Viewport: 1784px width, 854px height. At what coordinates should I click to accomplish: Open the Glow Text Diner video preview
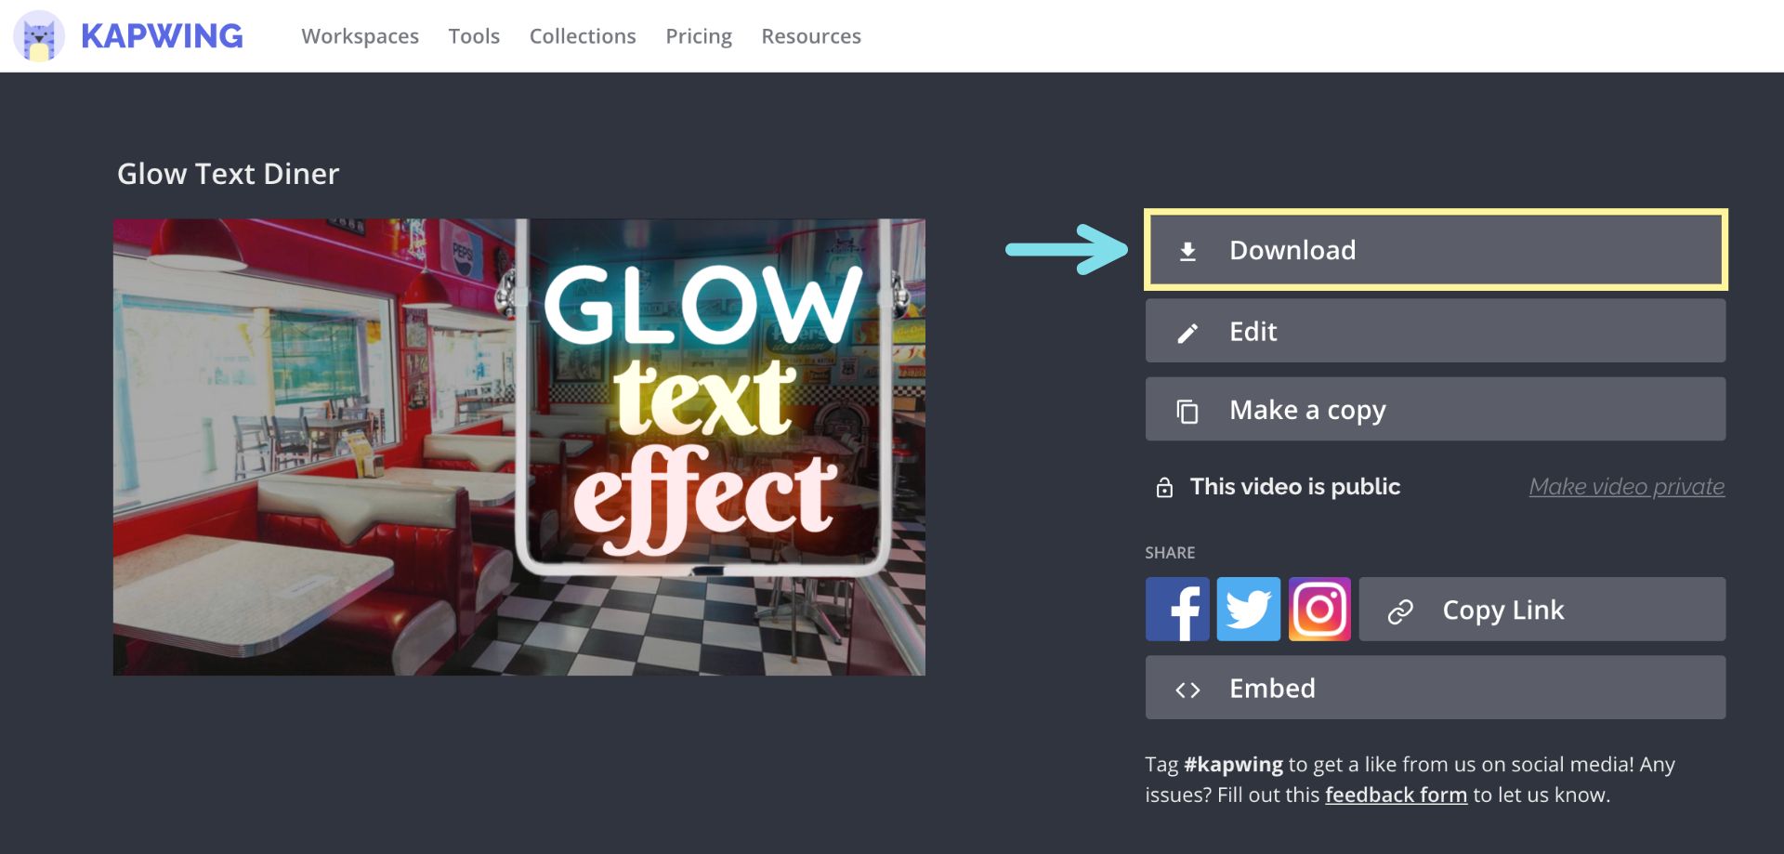[x=518, y=447]
